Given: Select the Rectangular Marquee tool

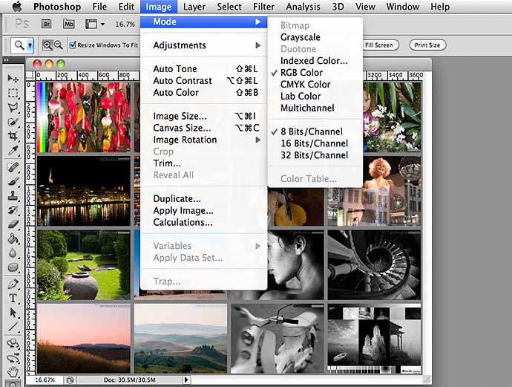Looking at the screenshot, I should 13,94.
